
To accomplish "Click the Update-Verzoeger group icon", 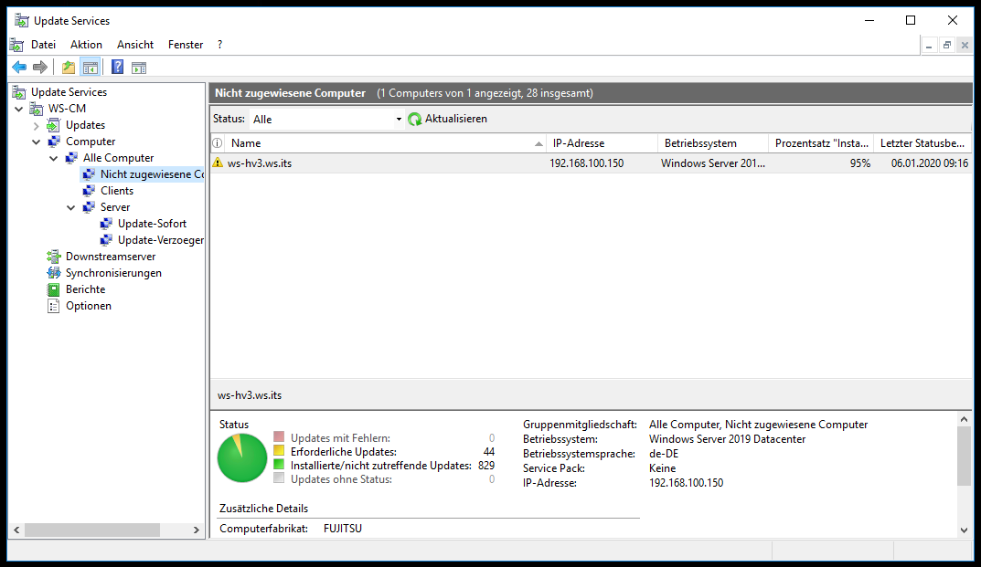I will click(106, 239).
